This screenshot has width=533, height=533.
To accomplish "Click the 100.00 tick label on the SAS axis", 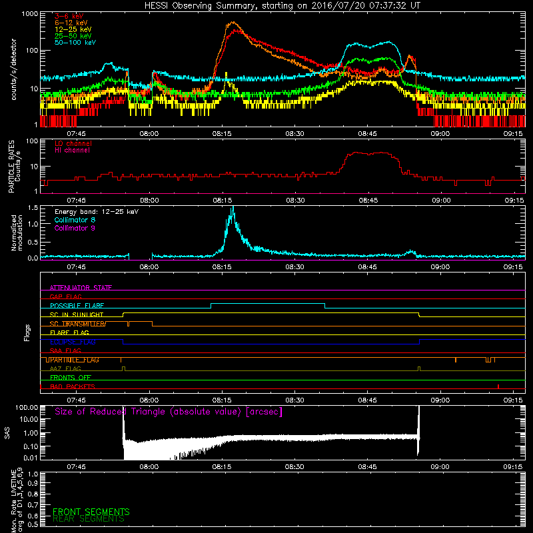I will click(x=27, y=407).
